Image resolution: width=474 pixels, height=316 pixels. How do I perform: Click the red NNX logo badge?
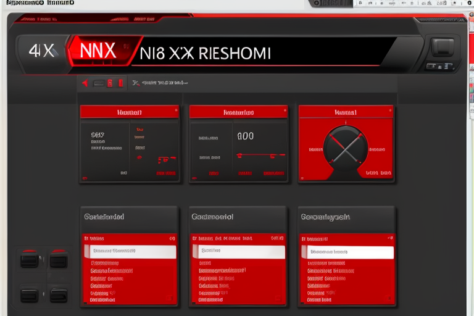click(x=98, y=51)
